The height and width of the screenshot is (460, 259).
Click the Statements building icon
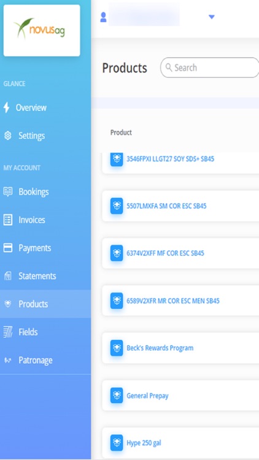(8, 276)
